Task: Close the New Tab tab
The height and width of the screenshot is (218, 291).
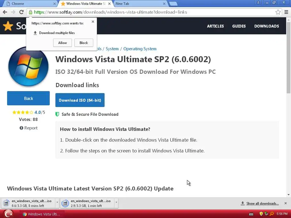Action: pos(164,4)
